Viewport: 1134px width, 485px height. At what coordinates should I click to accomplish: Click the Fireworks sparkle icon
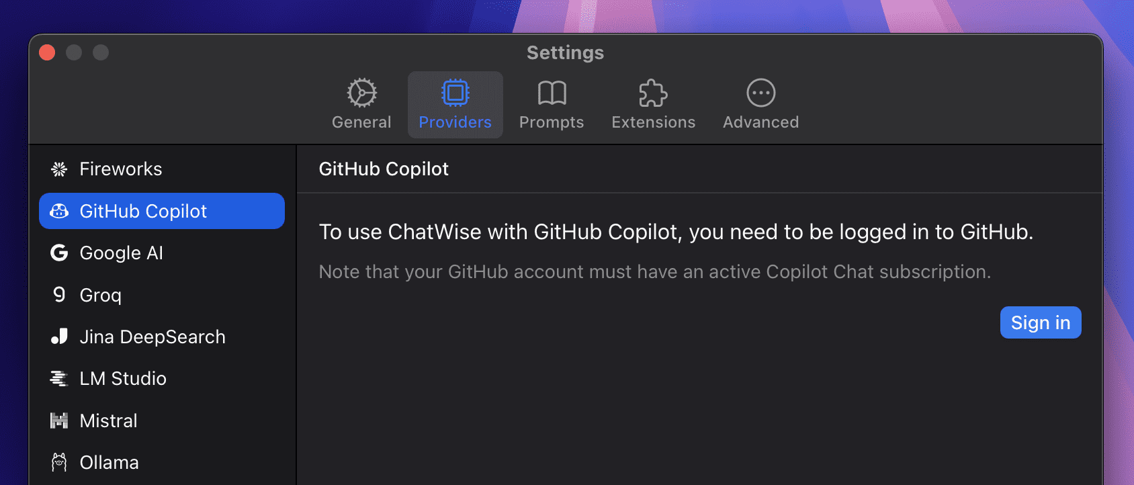pyautogui.click(x=59, y=169)
